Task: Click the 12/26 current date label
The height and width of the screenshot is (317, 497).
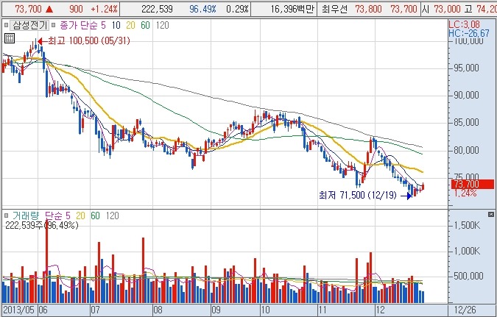Action: [x=465, y=310]
